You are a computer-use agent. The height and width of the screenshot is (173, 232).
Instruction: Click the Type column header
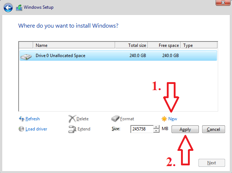[x=199, y=45]
